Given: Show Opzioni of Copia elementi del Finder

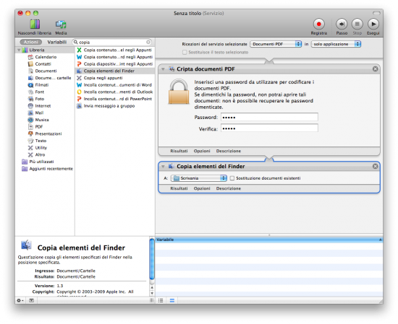Looking at the screenshot, I should pyautogui.click(x=202, y=188).
